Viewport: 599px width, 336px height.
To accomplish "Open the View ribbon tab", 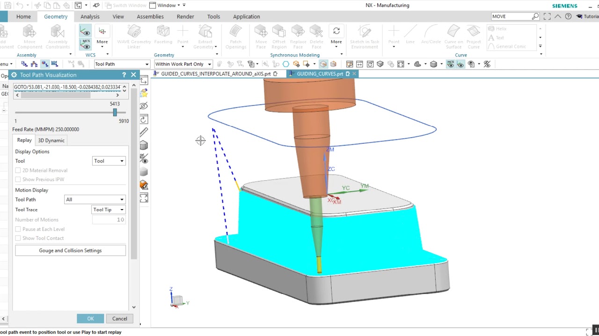I will click(x=118, y=16).
